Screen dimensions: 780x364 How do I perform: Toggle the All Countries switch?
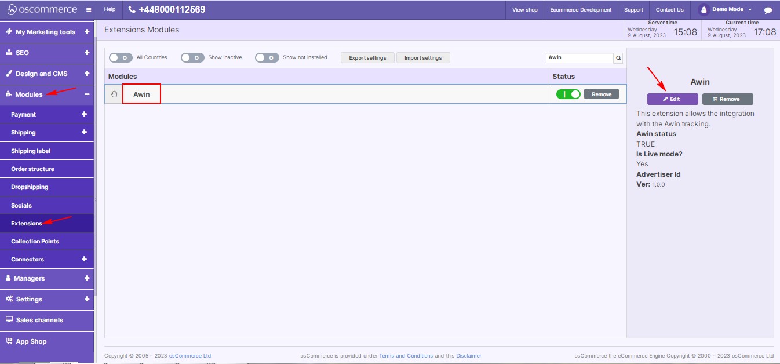[x=121, y=57]
